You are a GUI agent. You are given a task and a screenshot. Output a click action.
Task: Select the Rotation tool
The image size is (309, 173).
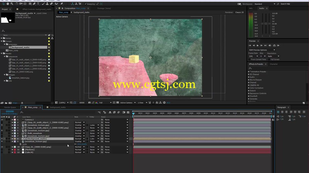pyautogui.click(x=17, y=4)
